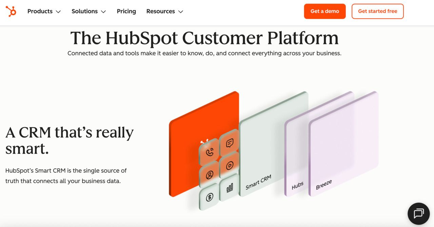This screenshot has width=434, height=227.
Task: Click the contact person icon tile
Action: (209, 175)
